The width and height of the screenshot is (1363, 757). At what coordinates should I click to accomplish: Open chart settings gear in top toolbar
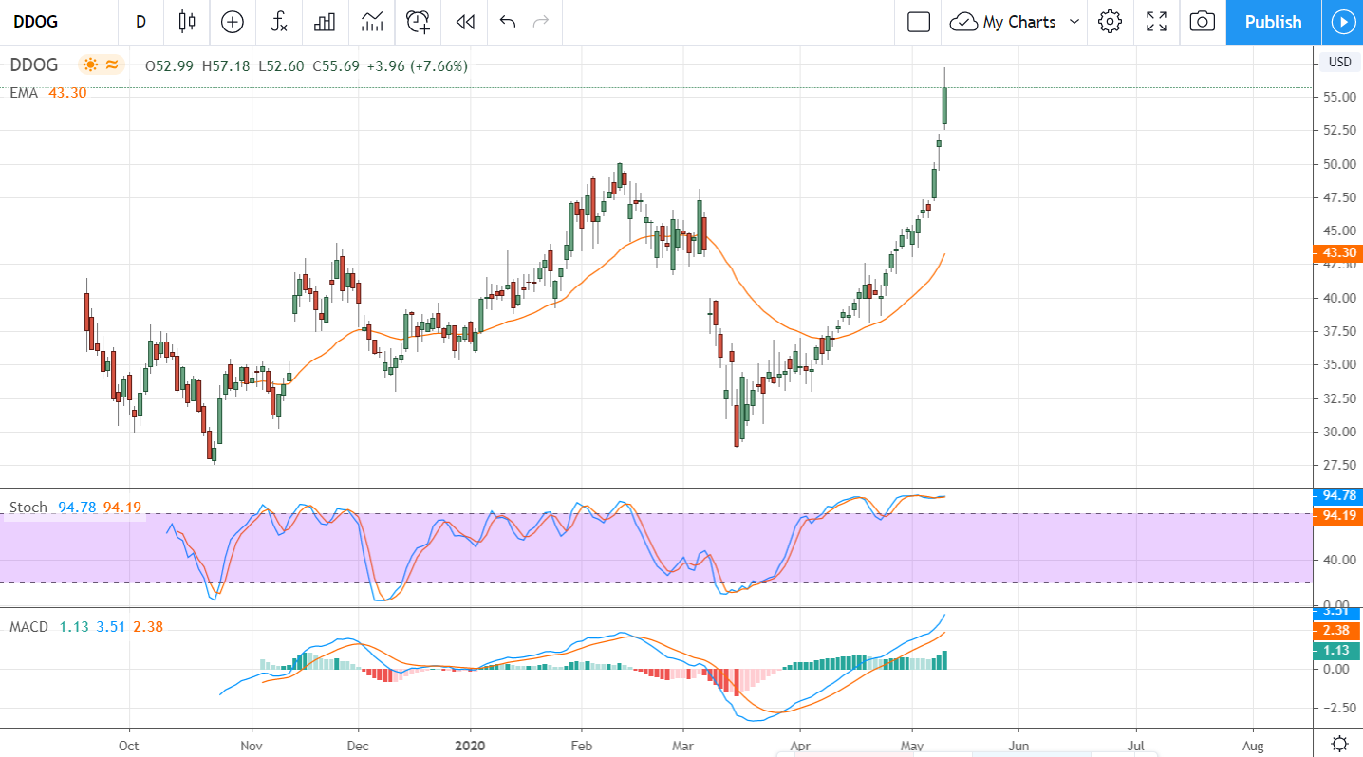point(1111,22)
